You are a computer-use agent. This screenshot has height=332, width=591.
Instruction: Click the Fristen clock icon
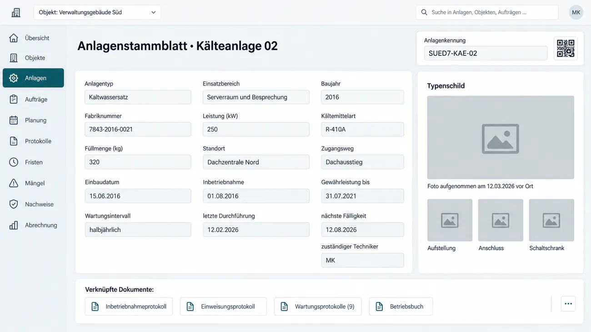(14, 162)
